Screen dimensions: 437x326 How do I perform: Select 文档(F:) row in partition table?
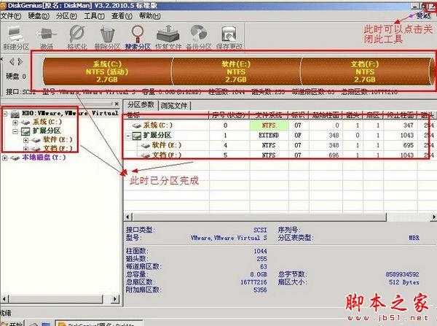click(279, 155)
